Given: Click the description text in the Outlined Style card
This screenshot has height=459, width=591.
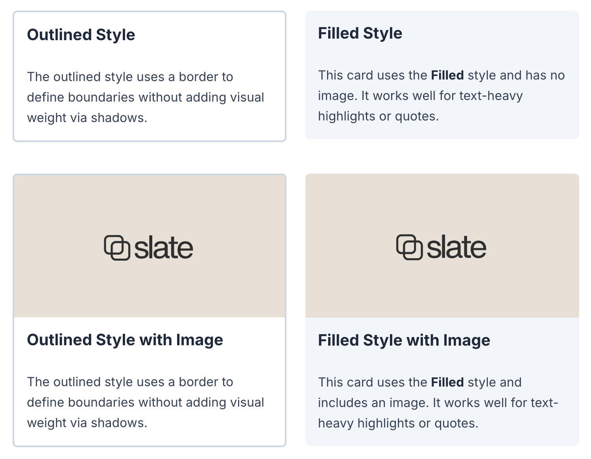Looking at the screenshot, I should coord(145,97).
